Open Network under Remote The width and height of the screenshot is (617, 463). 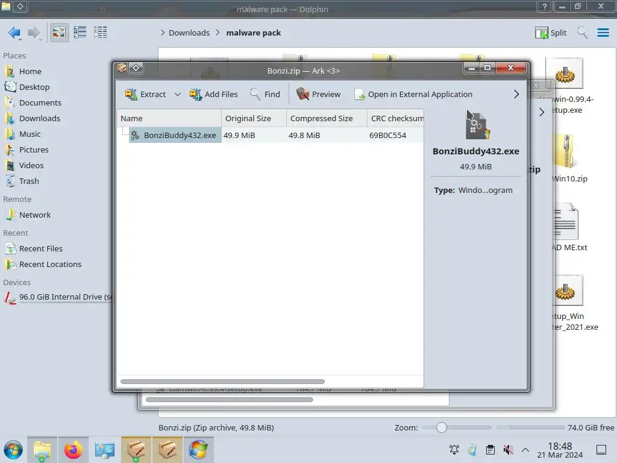point(34,215)
